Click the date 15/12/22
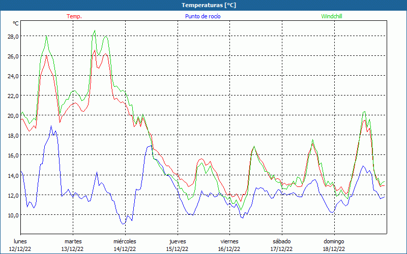 coord(177,249)
